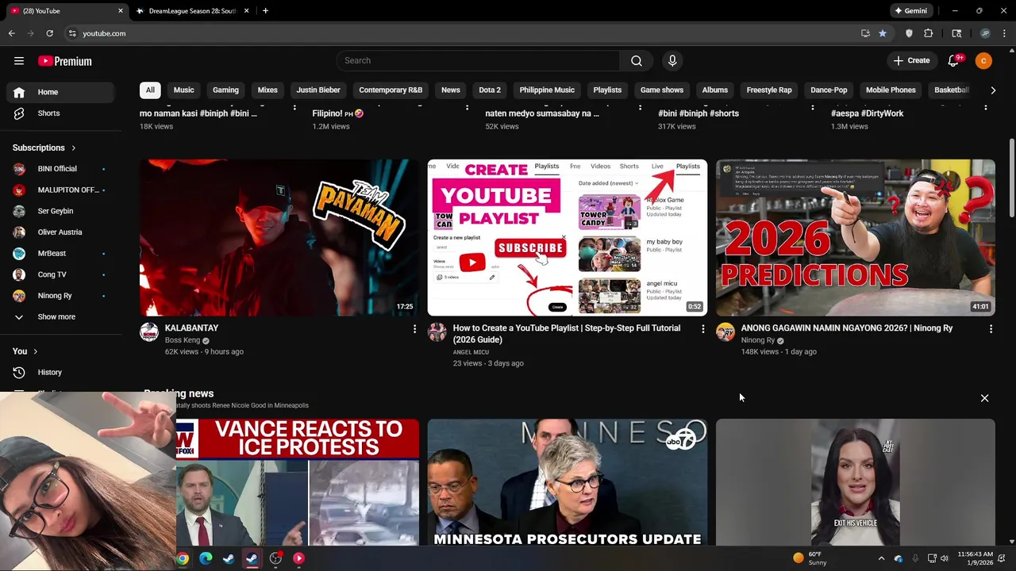This screenshot has height=571, width=1016.
Task: Open more actions for ANONG GAGAWIN NAMIN video
Action: [x=991, y=328]
